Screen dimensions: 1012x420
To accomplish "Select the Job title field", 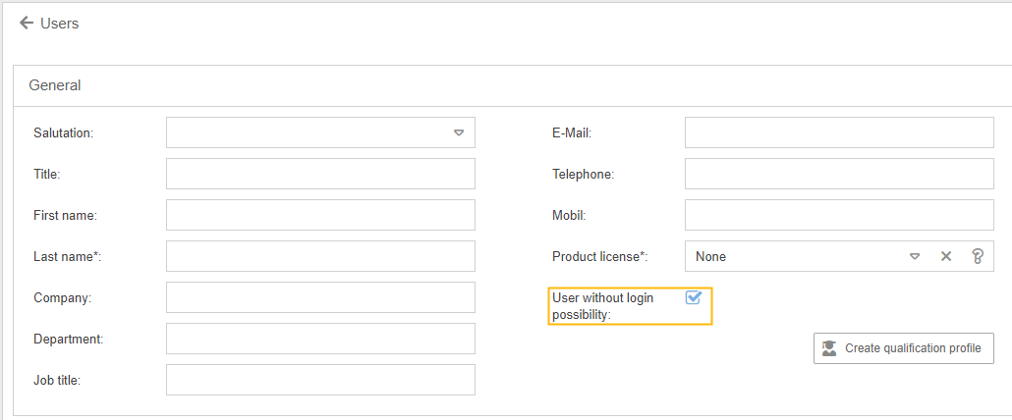I will point(320,380).
